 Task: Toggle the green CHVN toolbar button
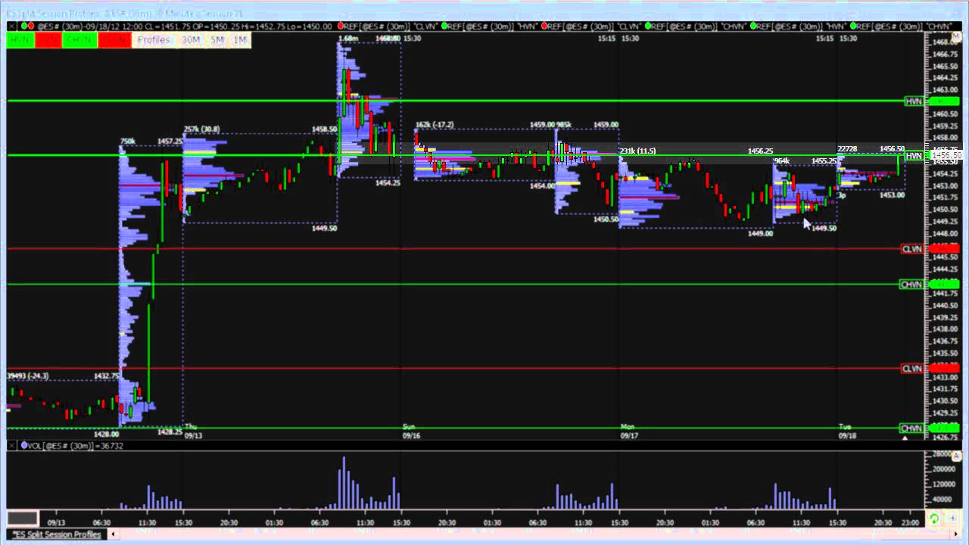click(x=79, y=39)
